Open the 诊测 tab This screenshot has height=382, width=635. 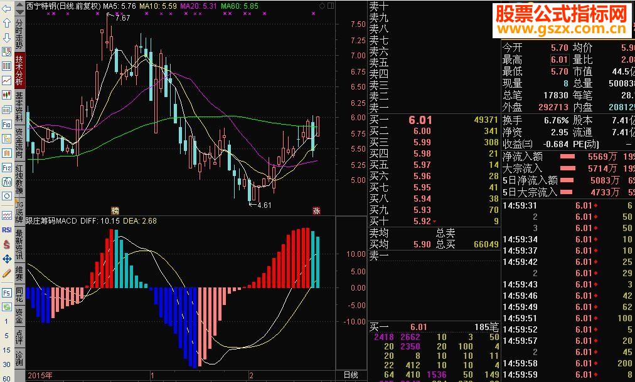point(19,359)
